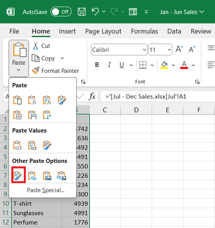Toggle the AutoSave switch

pyautogui.click(x=61, y=12)
